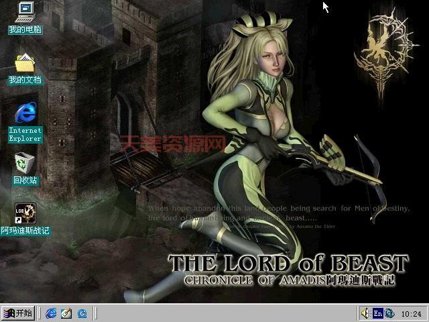Open the 开始 (Start) menu

tap(18, 313)
